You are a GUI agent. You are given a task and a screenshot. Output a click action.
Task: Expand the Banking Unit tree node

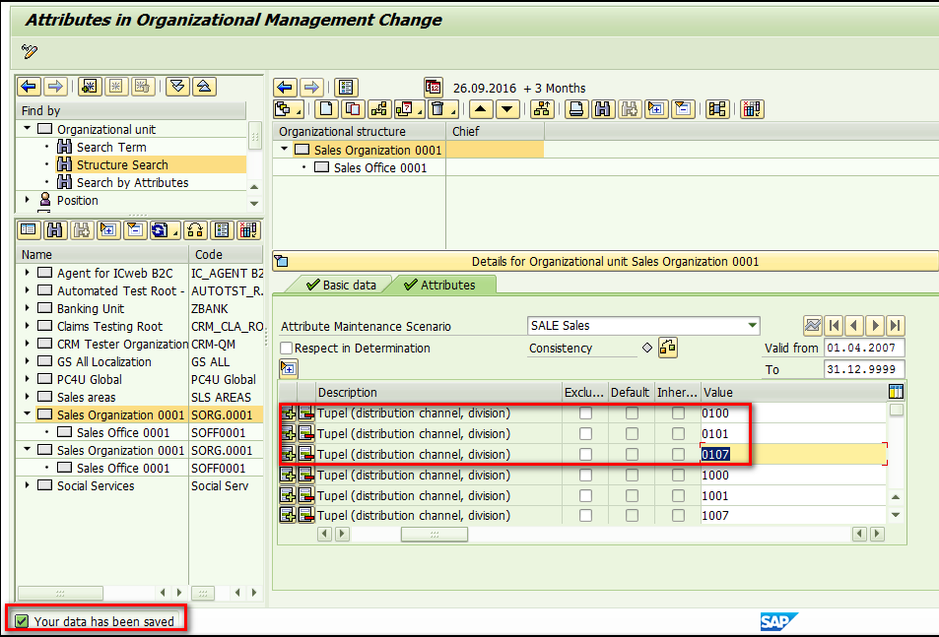28,309
